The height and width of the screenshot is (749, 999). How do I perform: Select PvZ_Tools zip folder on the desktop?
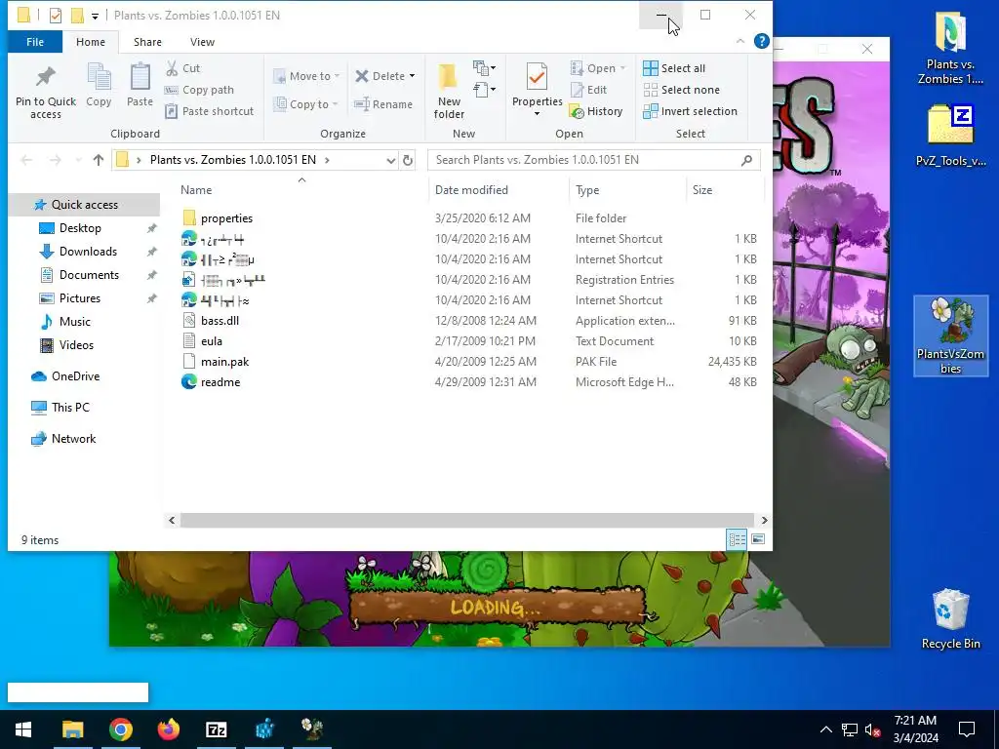[x=950, y=136]
